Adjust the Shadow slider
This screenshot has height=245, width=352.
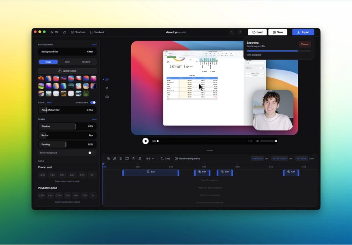(x=67, y=126)
